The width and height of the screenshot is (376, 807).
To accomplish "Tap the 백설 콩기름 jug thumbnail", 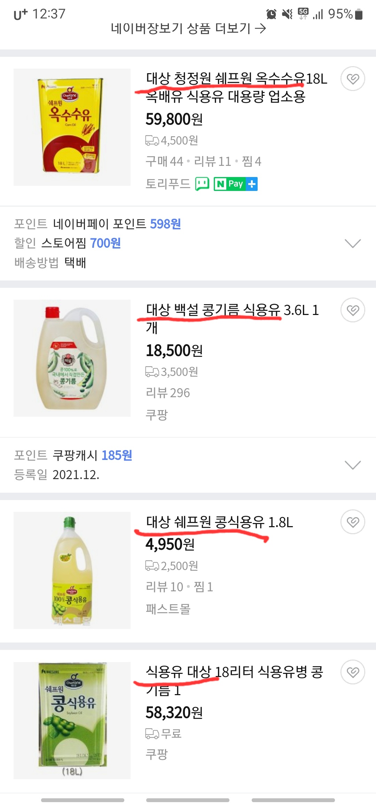I will point(72,358).
